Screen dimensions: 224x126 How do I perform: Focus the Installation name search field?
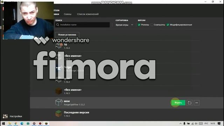(x=83, y=25)
